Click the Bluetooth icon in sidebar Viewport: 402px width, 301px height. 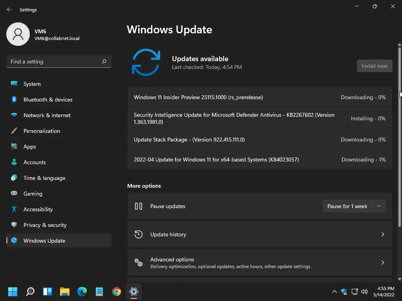point(14,99)
